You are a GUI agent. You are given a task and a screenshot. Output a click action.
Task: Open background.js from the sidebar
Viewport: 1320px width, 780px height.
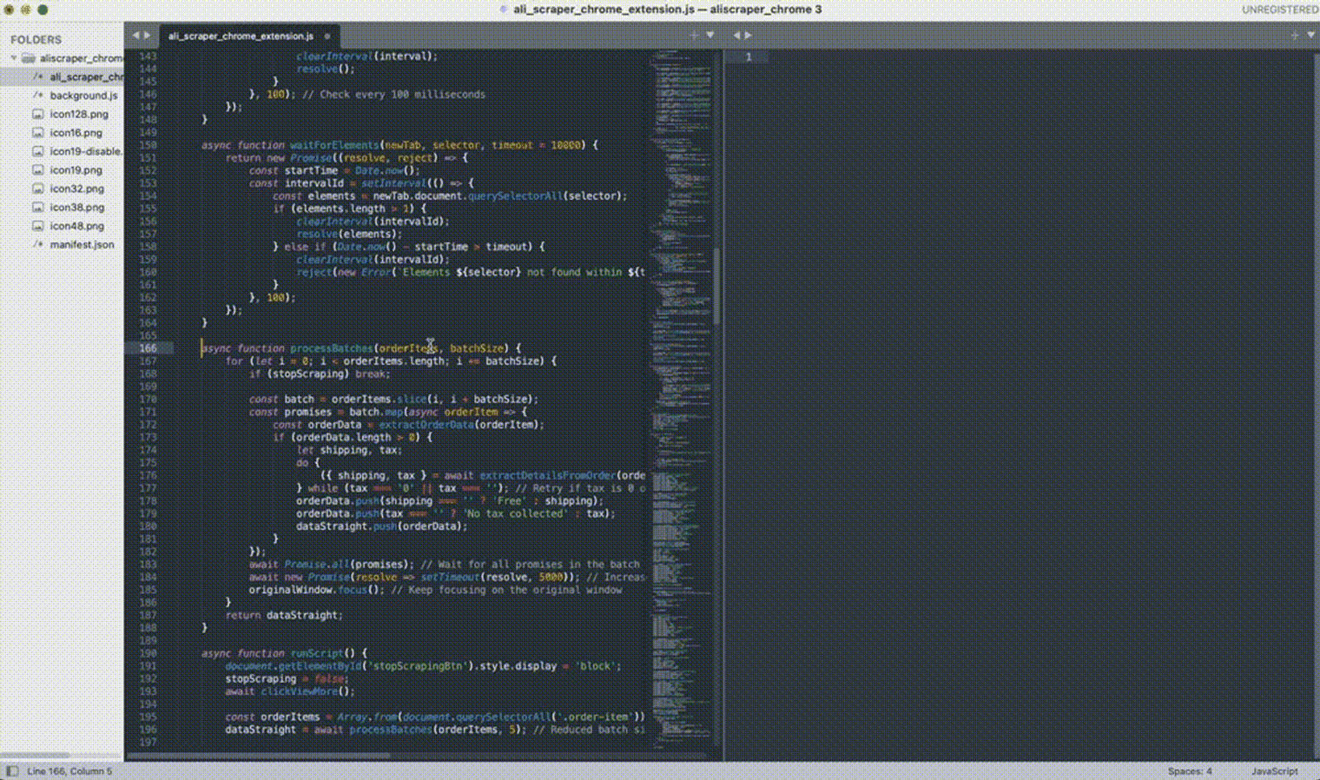83,96
